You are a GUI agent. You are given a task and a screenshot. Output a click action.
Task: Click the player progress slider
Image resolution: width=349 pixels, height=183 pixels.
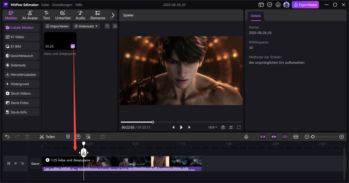click(x=181, y=122)
